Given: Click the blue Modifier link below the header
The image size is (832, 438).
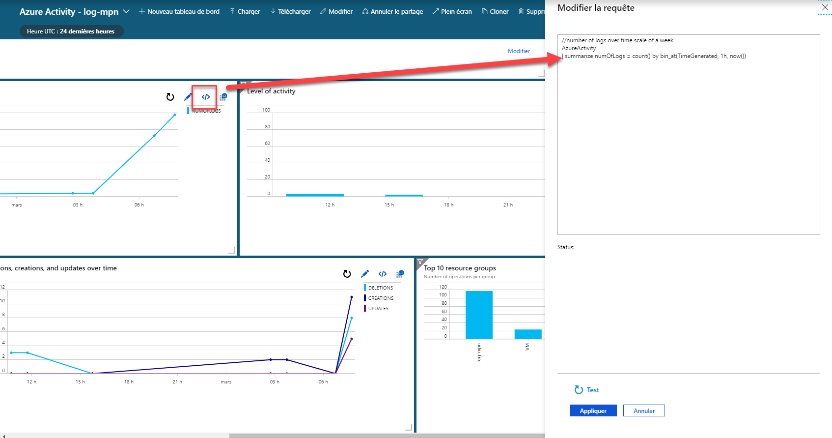Looking at the screenshot, I should [519, 51].
